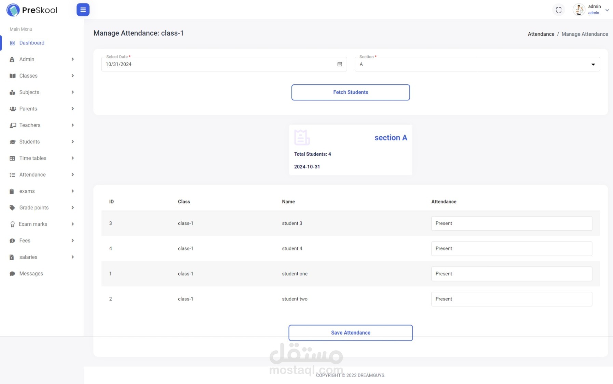Expand the Students submenu chevron
Viewport: 613px width, 384px height.
[72, 142]
